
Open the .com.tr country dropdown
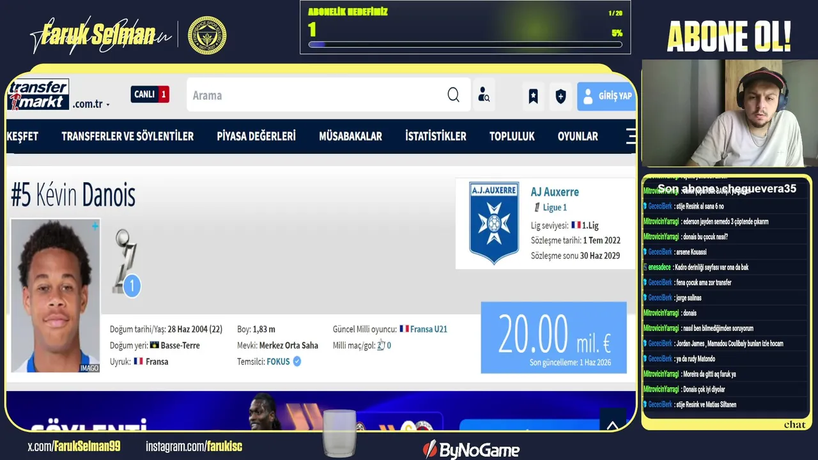coord(91,104)
